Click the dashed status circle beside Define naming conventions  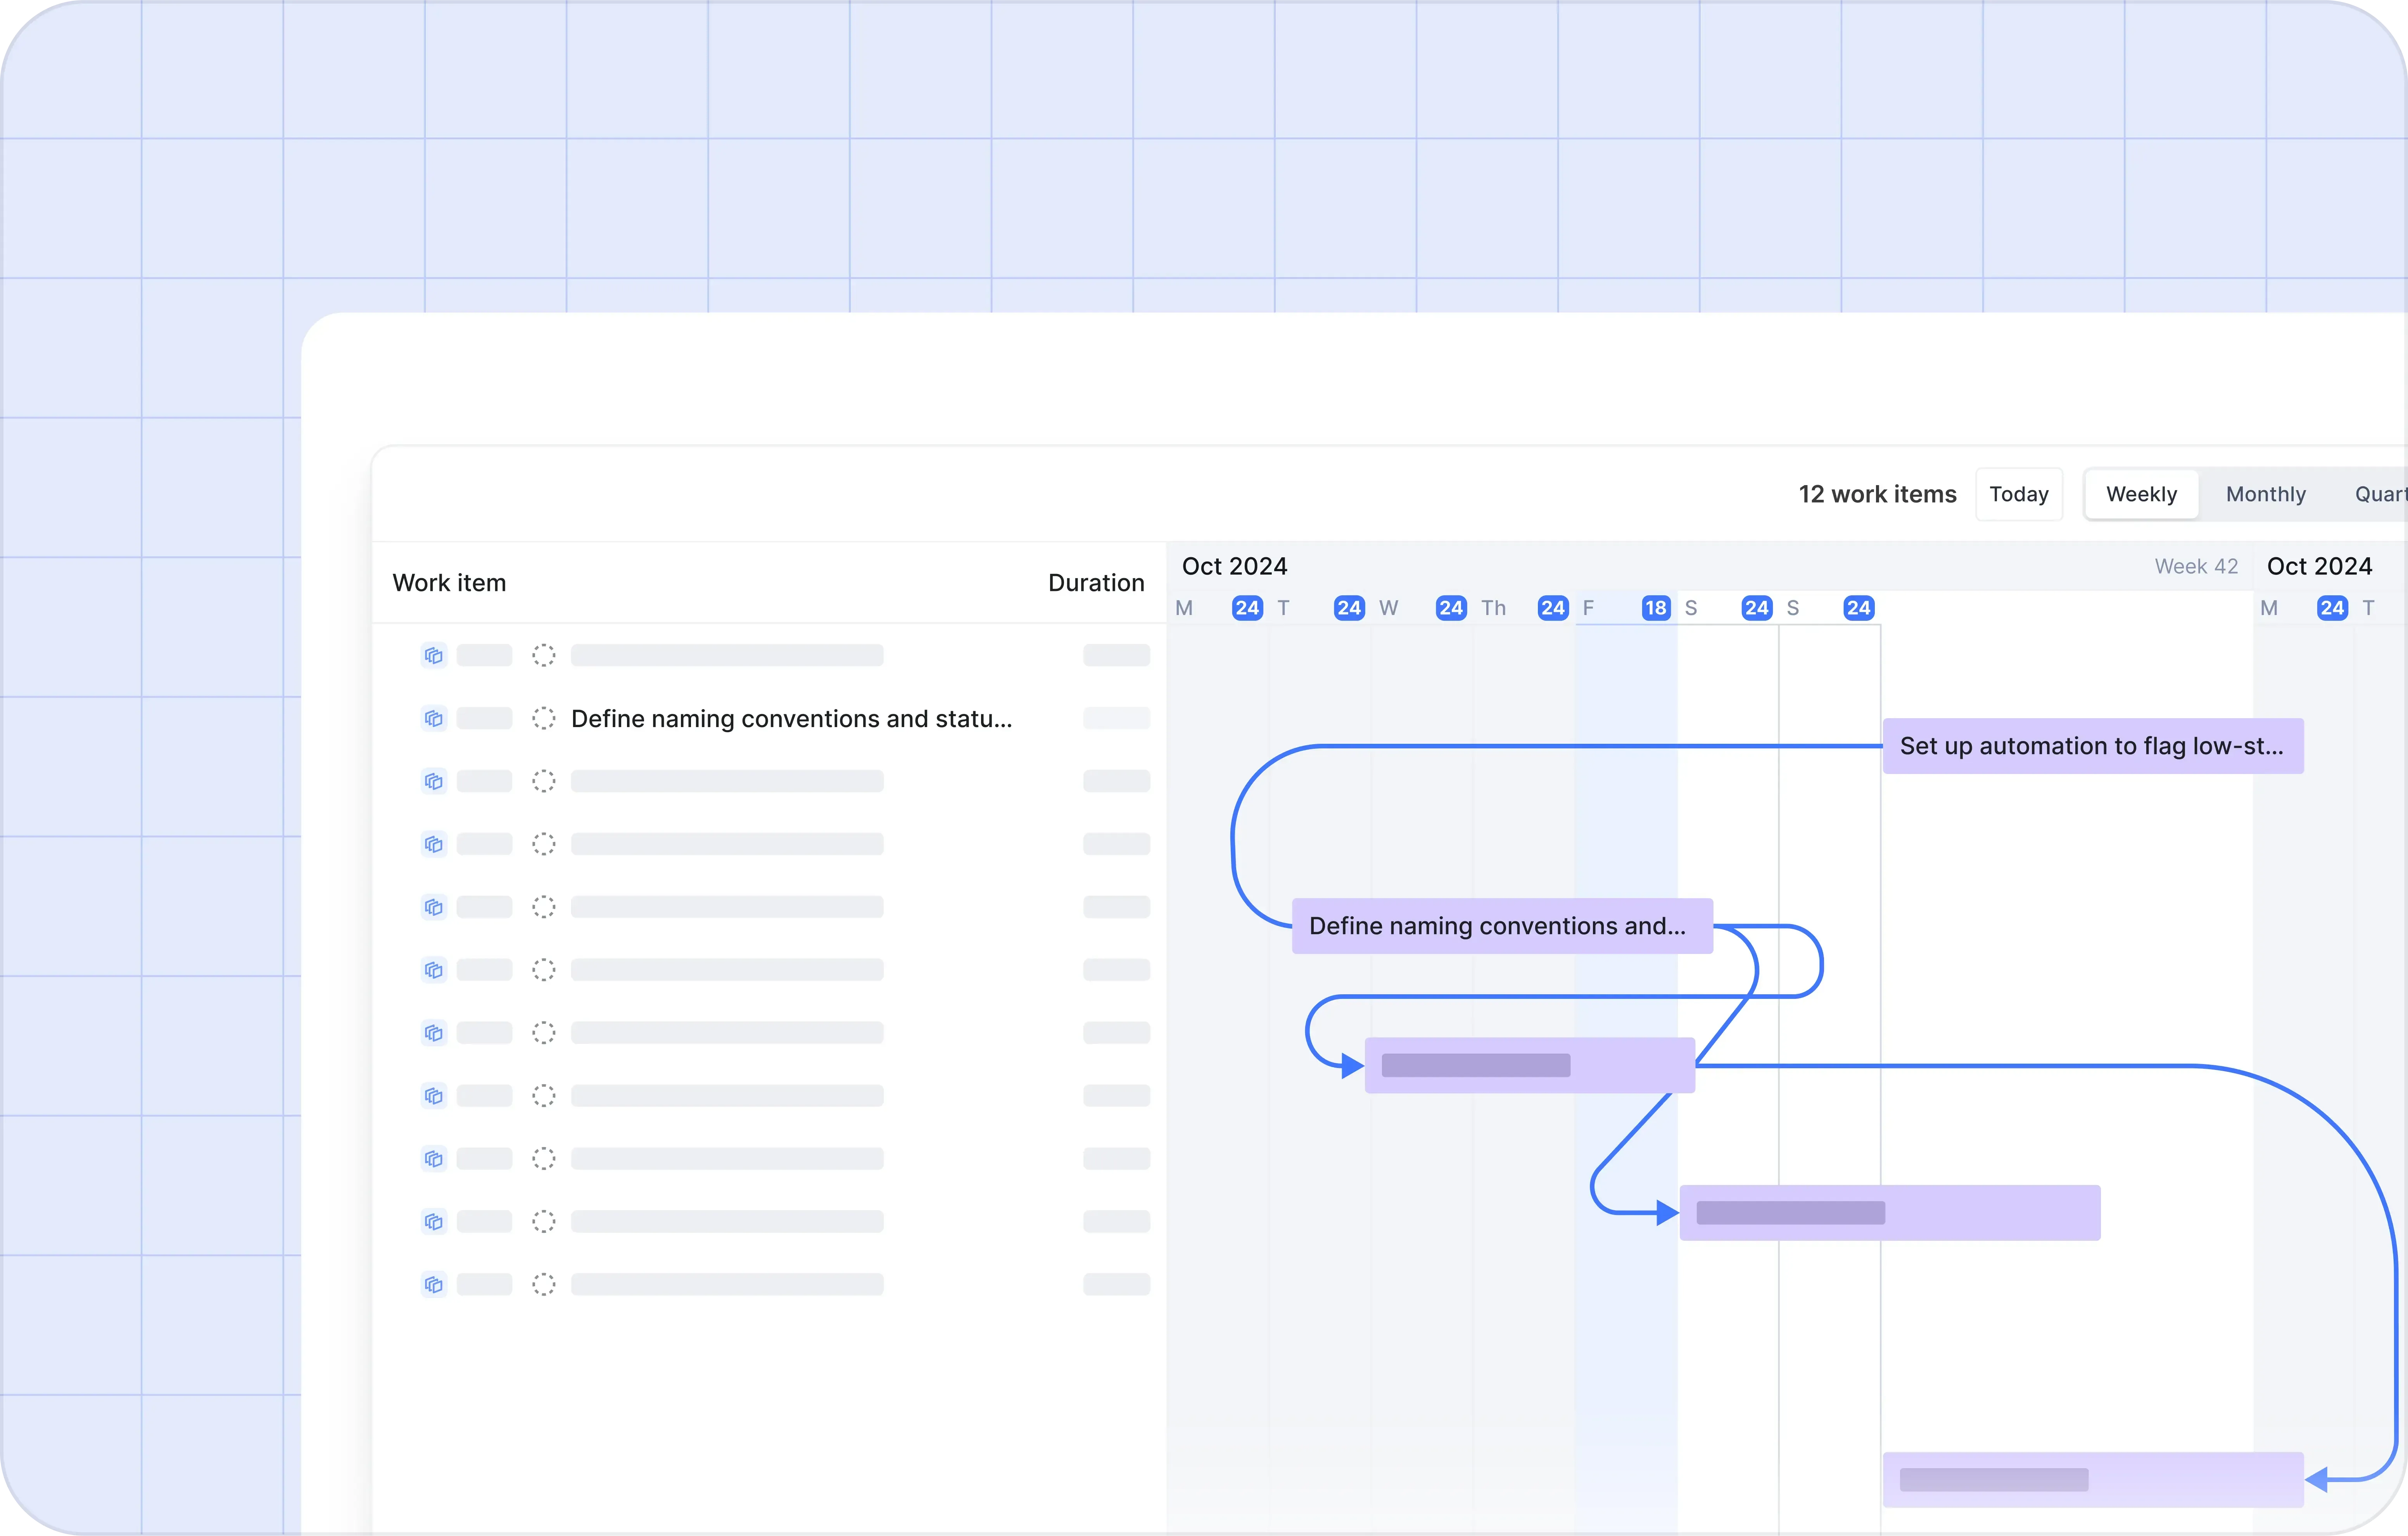(x=543, y=719)
